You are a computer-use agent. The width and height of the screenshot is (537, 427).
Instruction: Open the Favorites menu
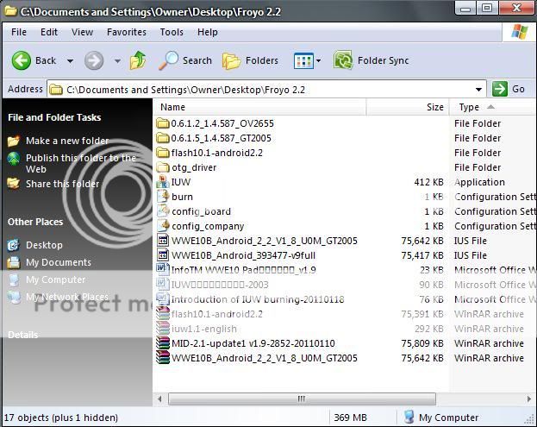(x=127, y=32)
